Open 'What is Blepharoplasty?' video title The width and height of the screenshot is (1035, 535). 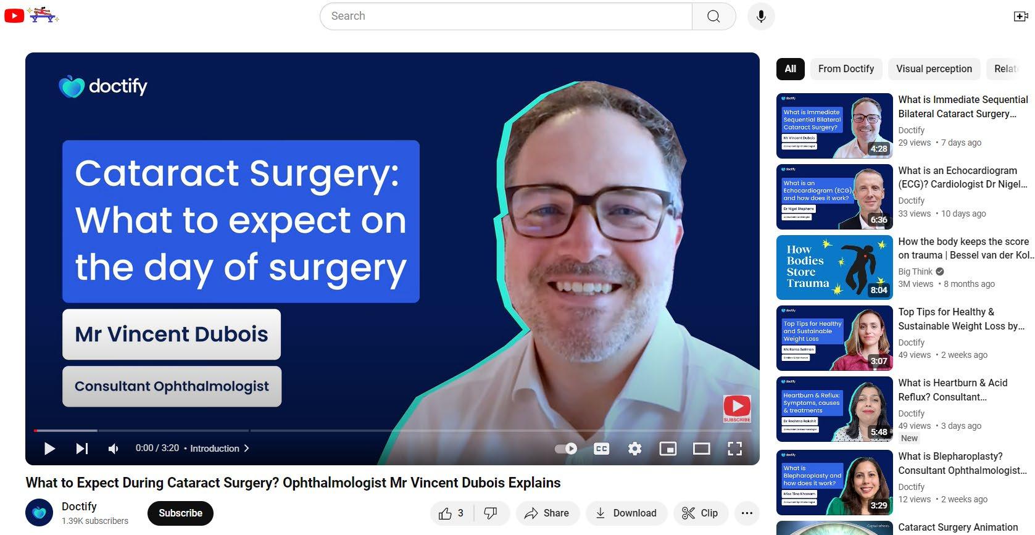pyautogui.click(x=963, y=463)
